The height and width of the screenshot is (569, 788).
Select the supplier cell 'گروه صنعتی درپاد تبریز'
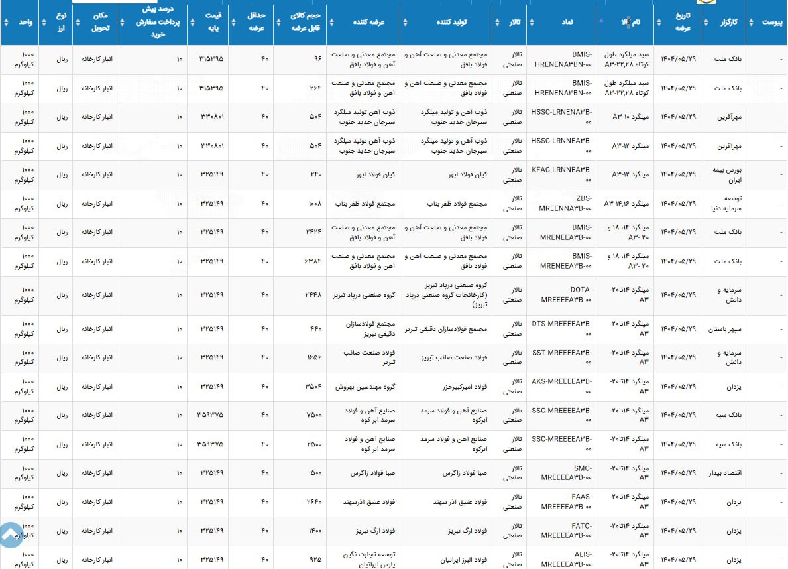click(x=364, y=295)
